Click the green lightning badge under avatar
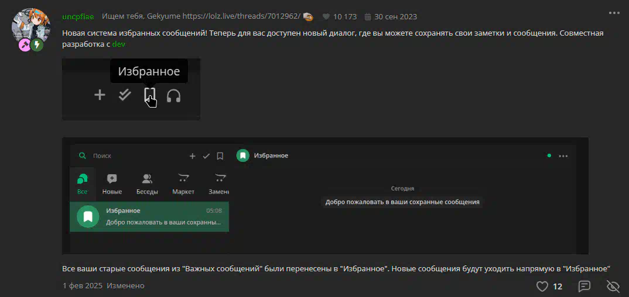 coord(37,45)
